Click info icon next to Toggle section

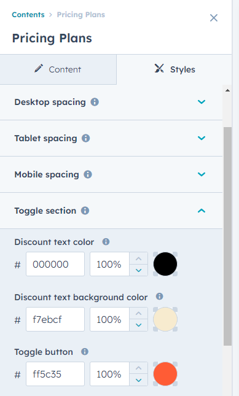point(85,211)
